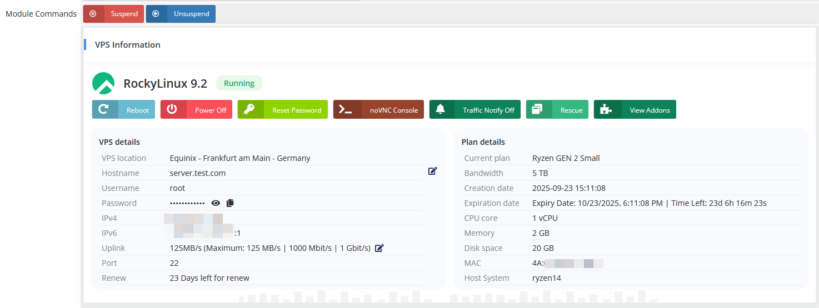Open the noVNC Console terminal icon
819x308 pixels.
[346, 109]
